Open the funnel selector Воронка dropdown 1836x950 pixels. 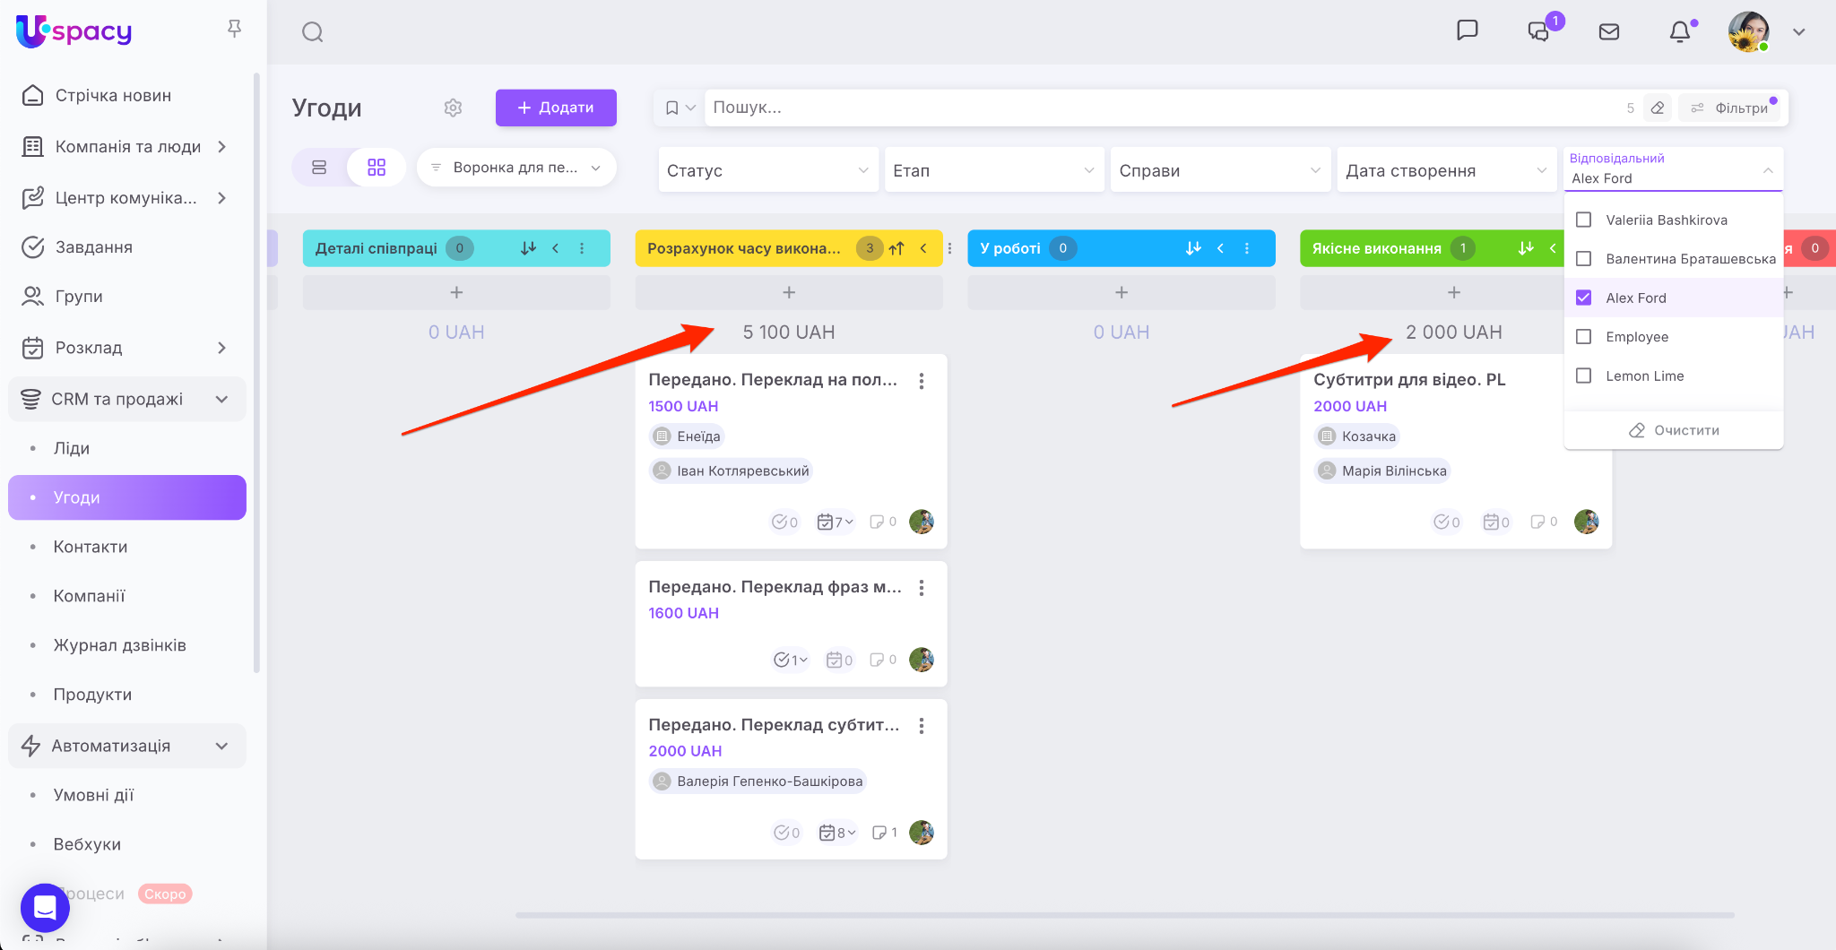click(516, 168)
